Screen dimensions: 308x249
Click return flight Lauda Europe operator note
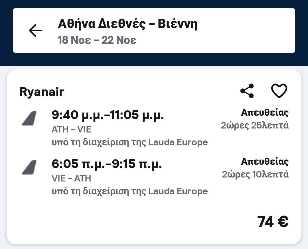click(x=130, y=191)
